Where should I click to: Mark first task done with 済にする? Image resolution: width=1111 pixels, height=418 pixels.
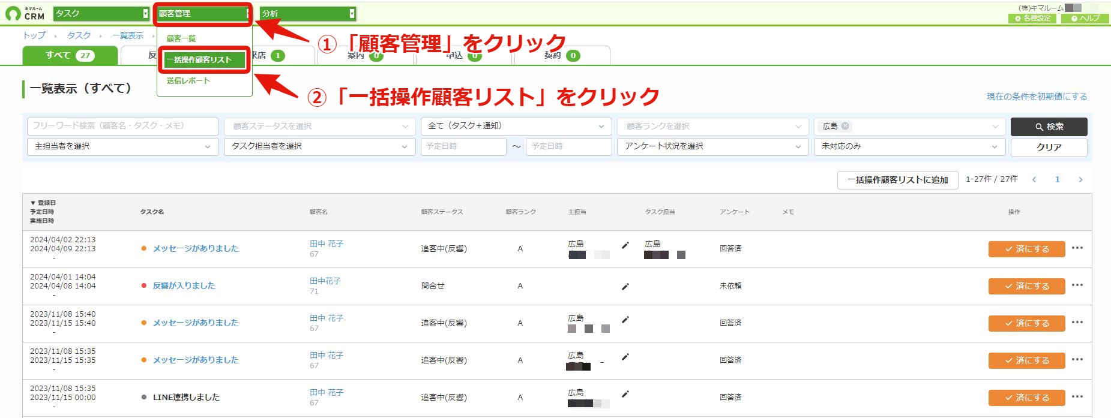(x=1026, y=249)
